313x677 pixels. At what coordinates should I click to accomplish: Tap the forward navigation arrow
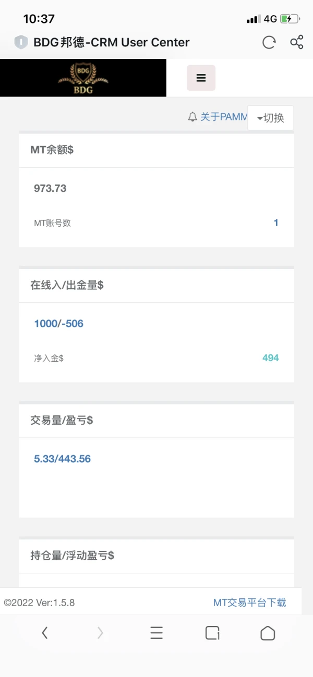(x=100, y=633)
